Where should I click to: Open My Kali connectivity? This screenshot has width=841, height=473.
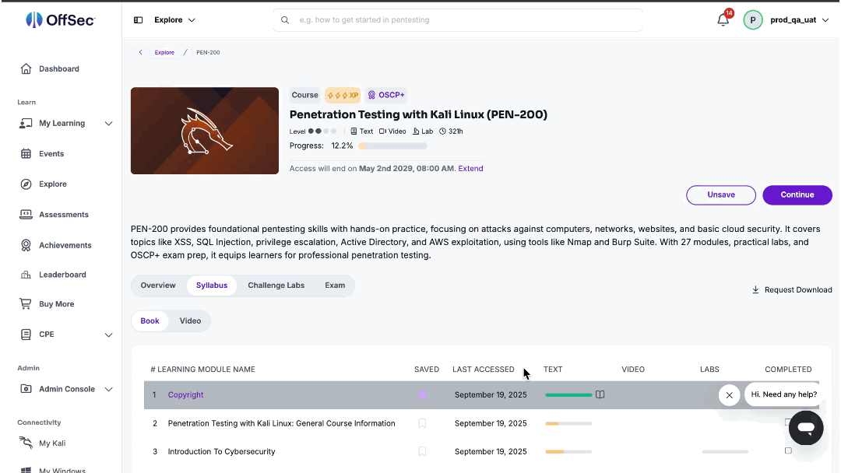click(52, 443)
